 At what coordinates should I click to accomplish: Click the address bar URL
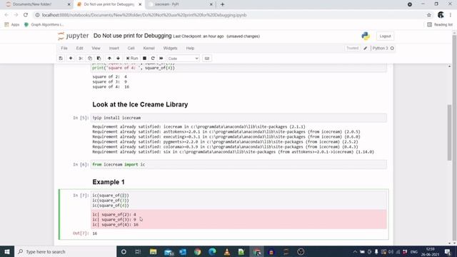pos(144,15)
